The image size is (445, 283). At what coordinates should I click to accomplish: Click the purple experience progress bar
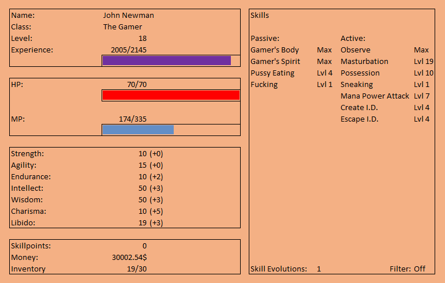(x=167, y=61)
